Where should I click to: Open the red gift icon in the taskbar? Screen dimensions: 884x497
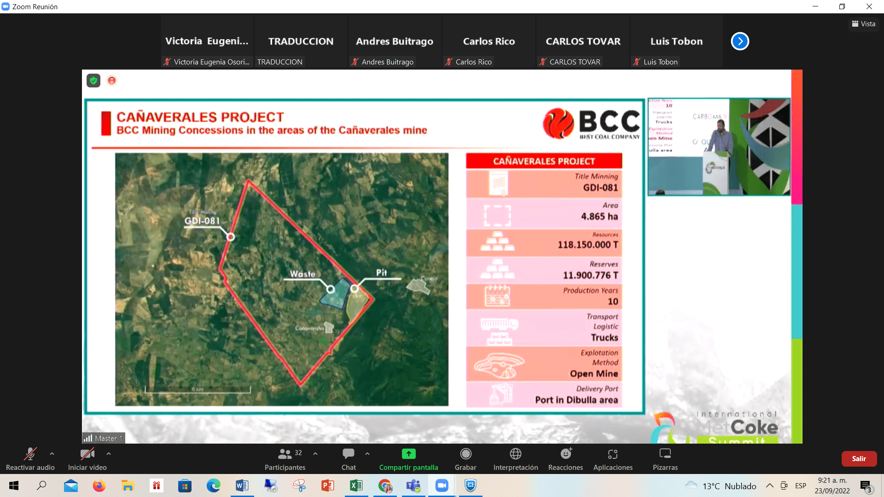point(157,485)
